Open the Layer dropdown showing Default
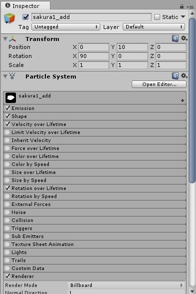Screen dimensions: 196x294 click(x=154, y=27)
